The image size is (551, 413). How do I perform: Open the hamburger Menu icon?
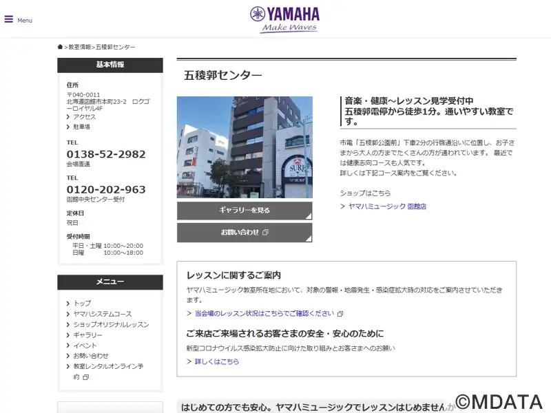click(x=9, y=19)
